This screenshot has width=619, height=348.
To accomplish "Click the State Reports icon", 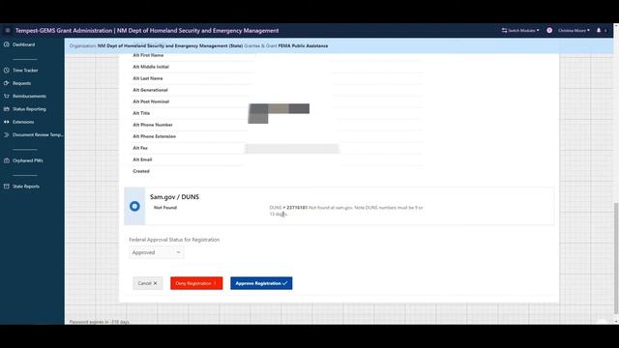I will [x=7, y=187].
